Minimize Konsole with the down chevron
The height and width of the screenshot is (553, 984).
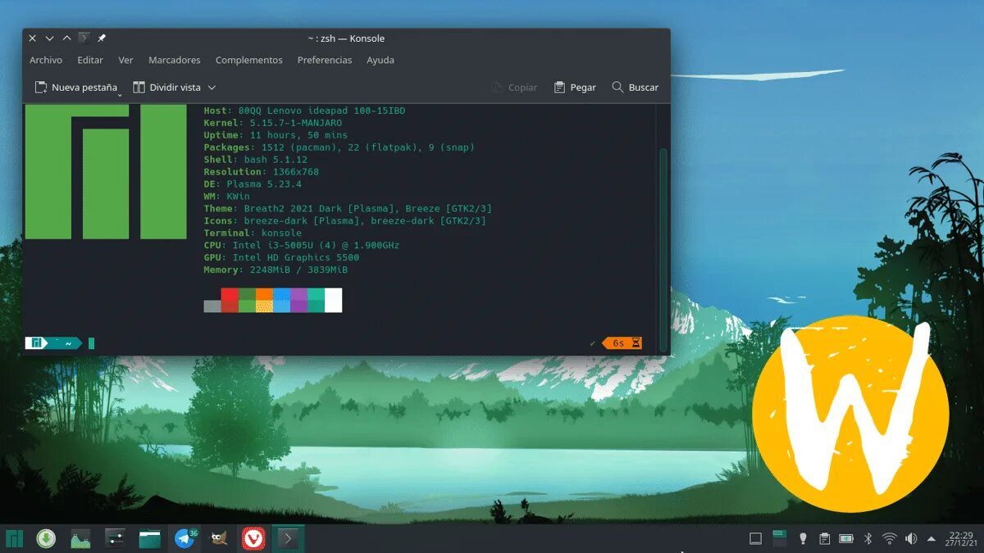49,38
